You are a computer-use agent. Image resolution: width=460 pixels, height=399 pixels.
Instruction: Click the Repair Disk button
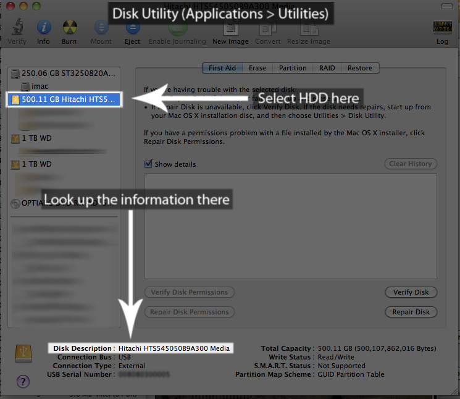click(411, 312)
